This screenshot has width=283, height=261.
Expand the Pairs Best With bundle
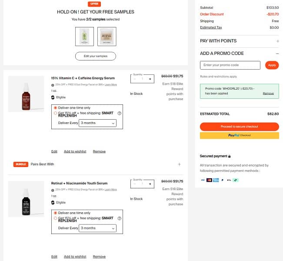tap(179, 164)
